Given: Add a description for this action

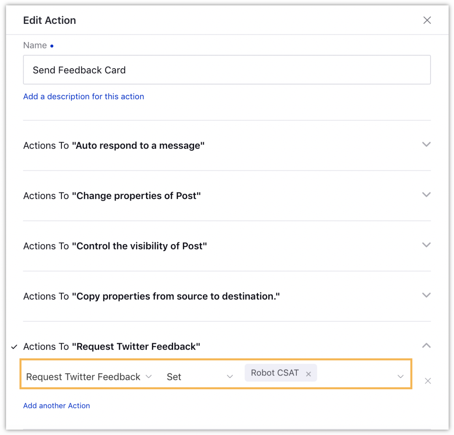Looking at the screenshot, I should tap(84, 96).
